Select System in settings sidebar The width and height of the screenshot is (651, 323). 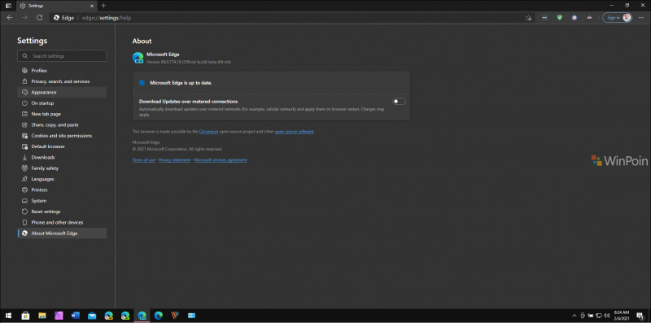[62, 200]
